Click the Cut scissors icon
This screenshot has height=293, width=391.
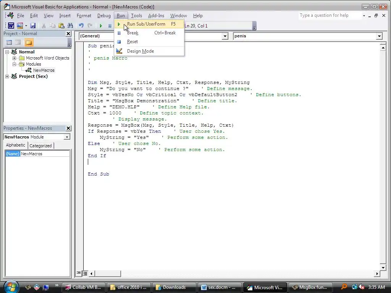tap(44, 26)
